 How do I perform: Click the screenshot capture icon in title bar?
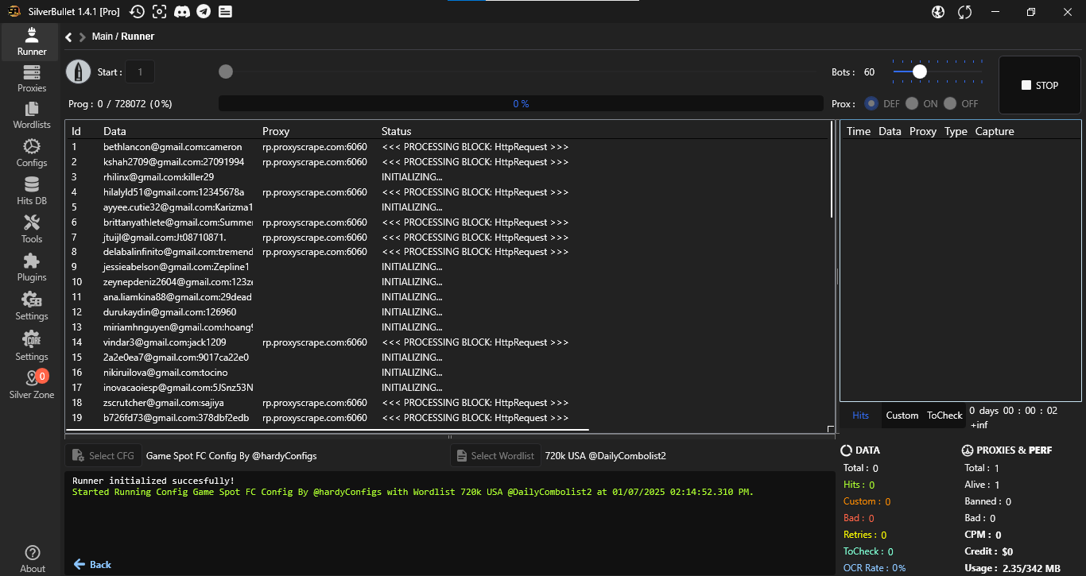160,11
